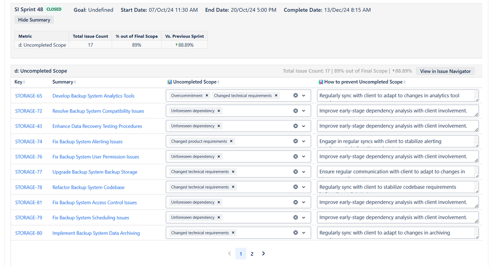Expand reason dropdown for STORAGE-79
Screen dimensions: 491x266
(x=303, y=217)
